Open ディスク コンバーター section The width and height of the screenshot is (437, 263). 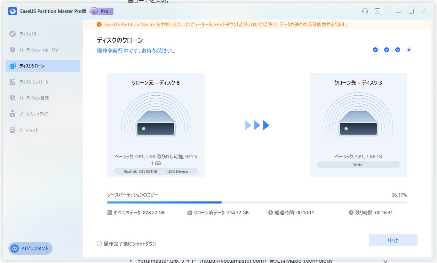click(43, 82)
